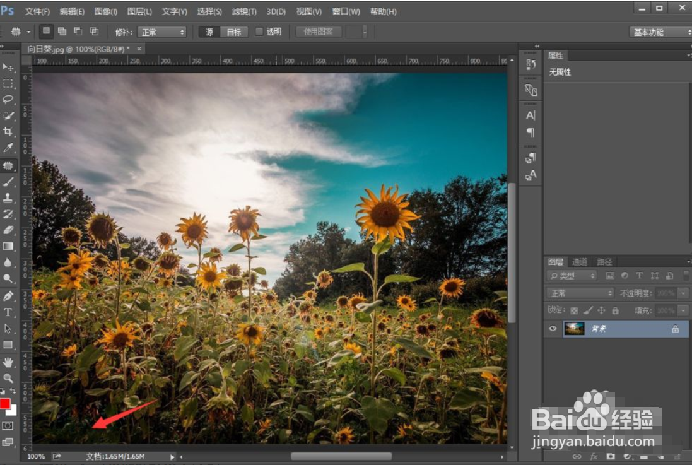Toggle lock image pixels
Viewport: 692px width, 465px height.
tap(587, 310)
